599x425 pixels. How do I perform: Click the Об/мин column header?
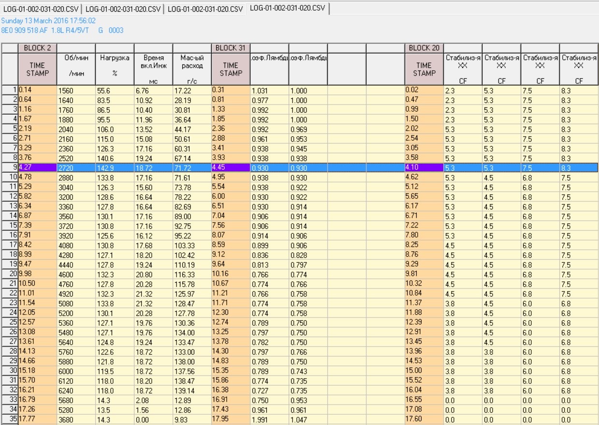[76, 69]
